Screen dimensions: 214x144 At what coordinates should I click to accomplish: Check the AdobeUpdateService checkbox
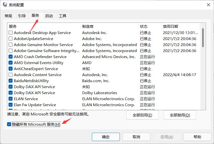(11, 39)
